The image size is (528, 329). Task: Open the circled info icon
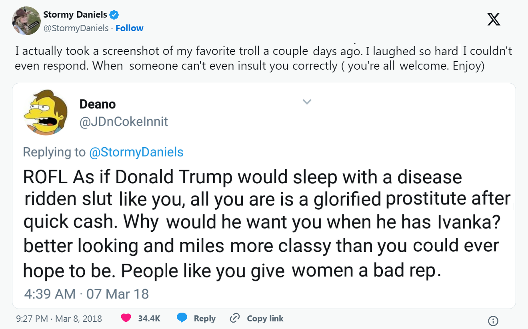point(493,321)
